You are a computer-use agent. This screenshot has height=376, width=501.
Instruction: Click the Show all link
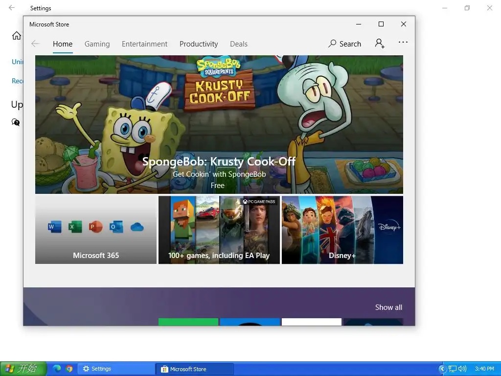click(388, 307)
